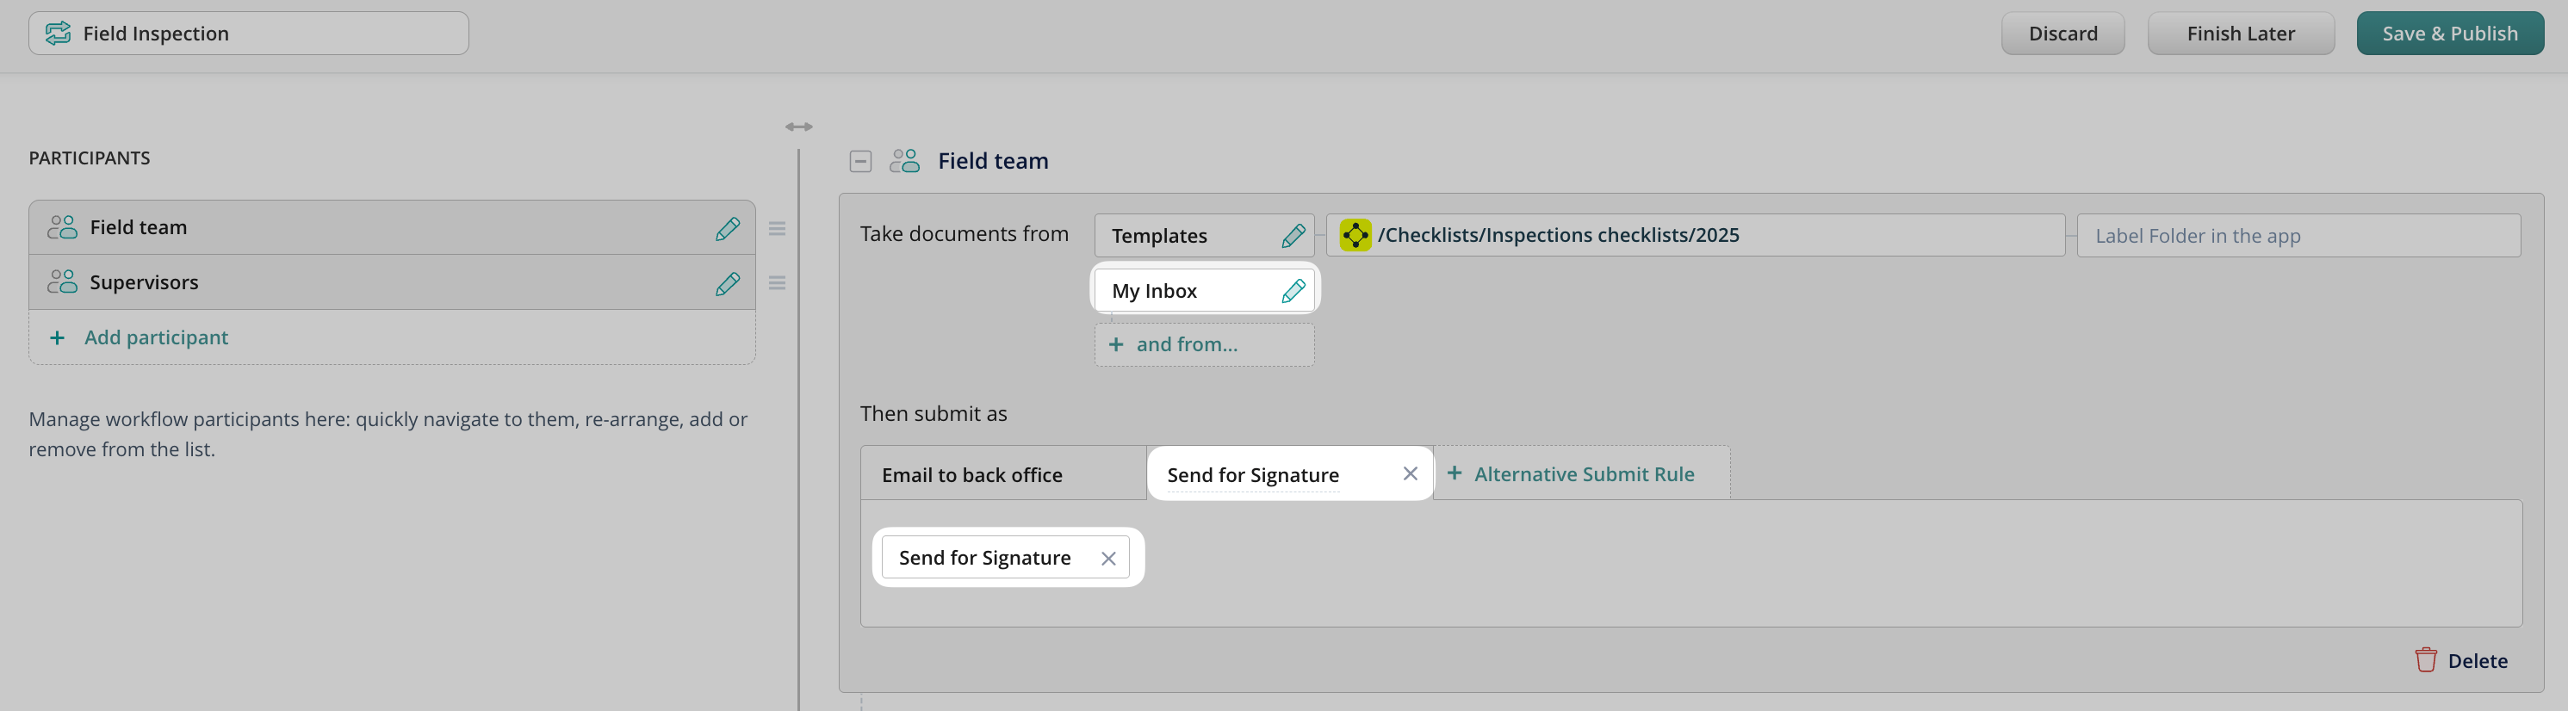Remove the Send for Signature action chip

tap(1107, 559)
